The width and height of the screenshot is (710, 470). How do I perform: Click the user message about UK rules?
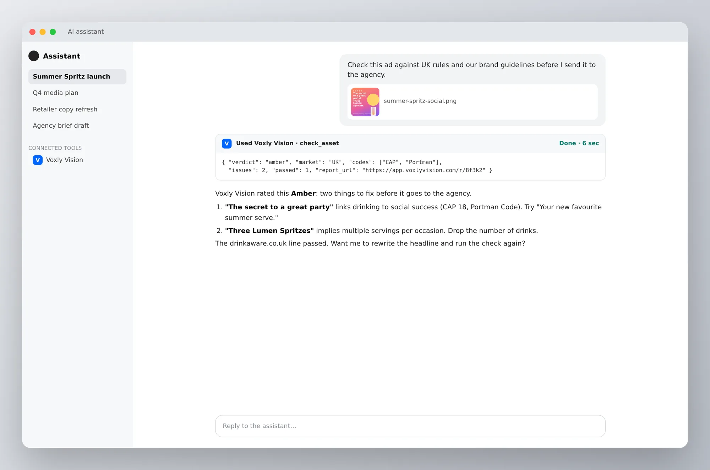click(471, 70)
